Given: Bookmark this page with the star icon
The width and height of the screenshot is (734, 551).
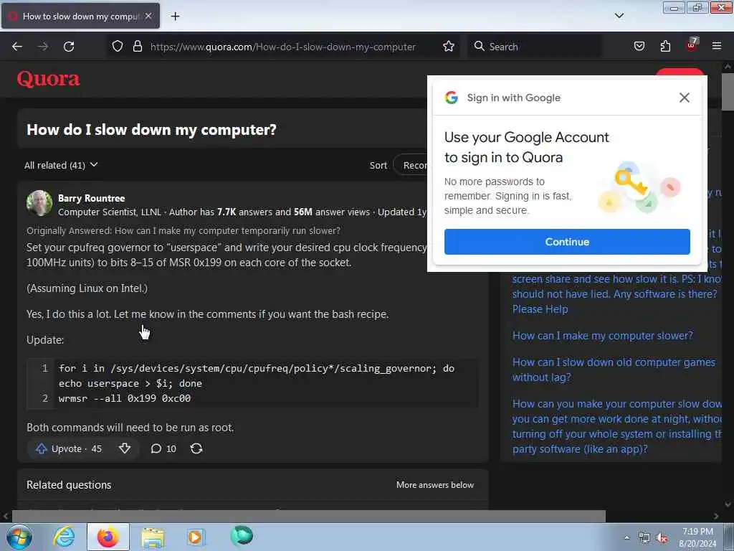Looking at the screenshot, I should (449, 47).
